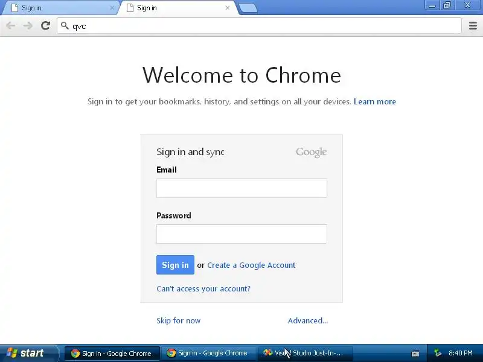
Task: Switch to first Sign in - Google Chrome taskbar item
Action: pyautogui.click(x=112, y=354)
